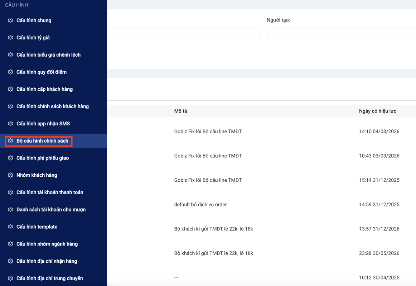
Task: Click gear icon next to Cấu hình nhóm ngành hàng
Action: pos(10,244)
